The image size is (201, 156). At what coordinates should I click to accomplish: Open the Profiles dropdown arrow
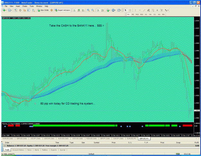(12, 10)
